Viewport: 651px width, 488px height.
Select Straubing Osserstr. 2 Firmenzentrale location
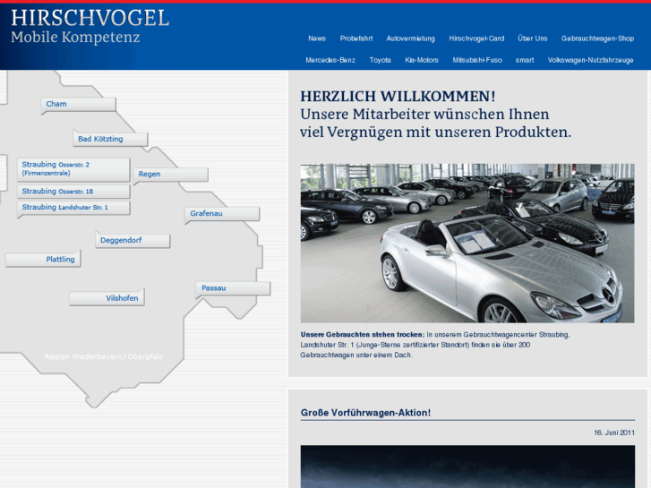(x=73, y=169)
